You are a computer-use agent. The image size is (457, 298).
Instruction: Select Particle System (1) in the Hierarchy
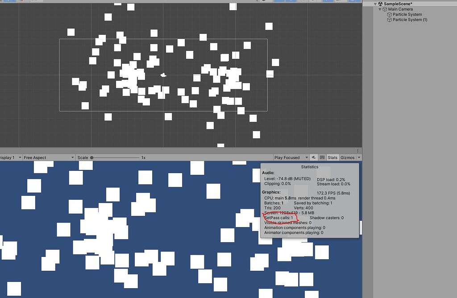pyautogui.click(x=410, y=19)
